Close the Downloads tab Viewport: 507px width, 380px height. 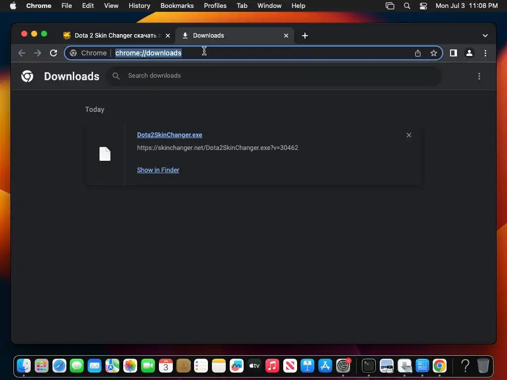click(x=286, y=36)
